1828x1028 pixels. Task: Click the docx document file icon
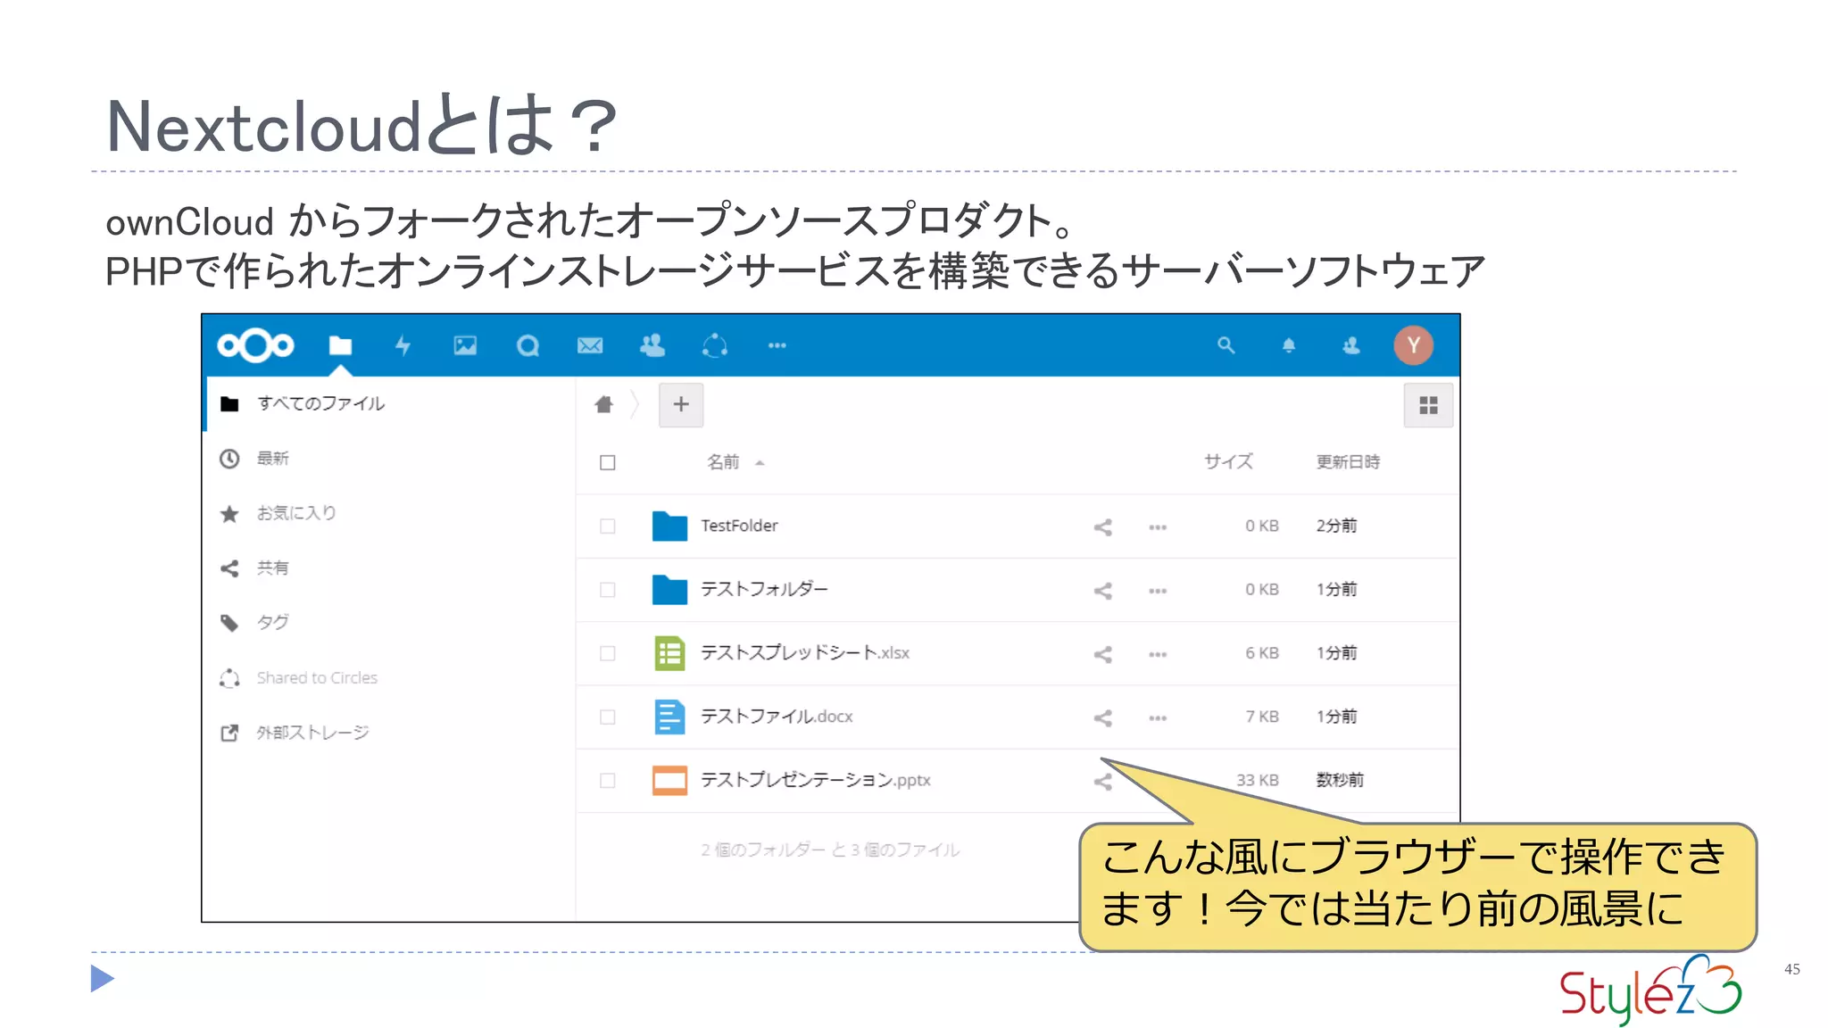(x=669, y=717)
